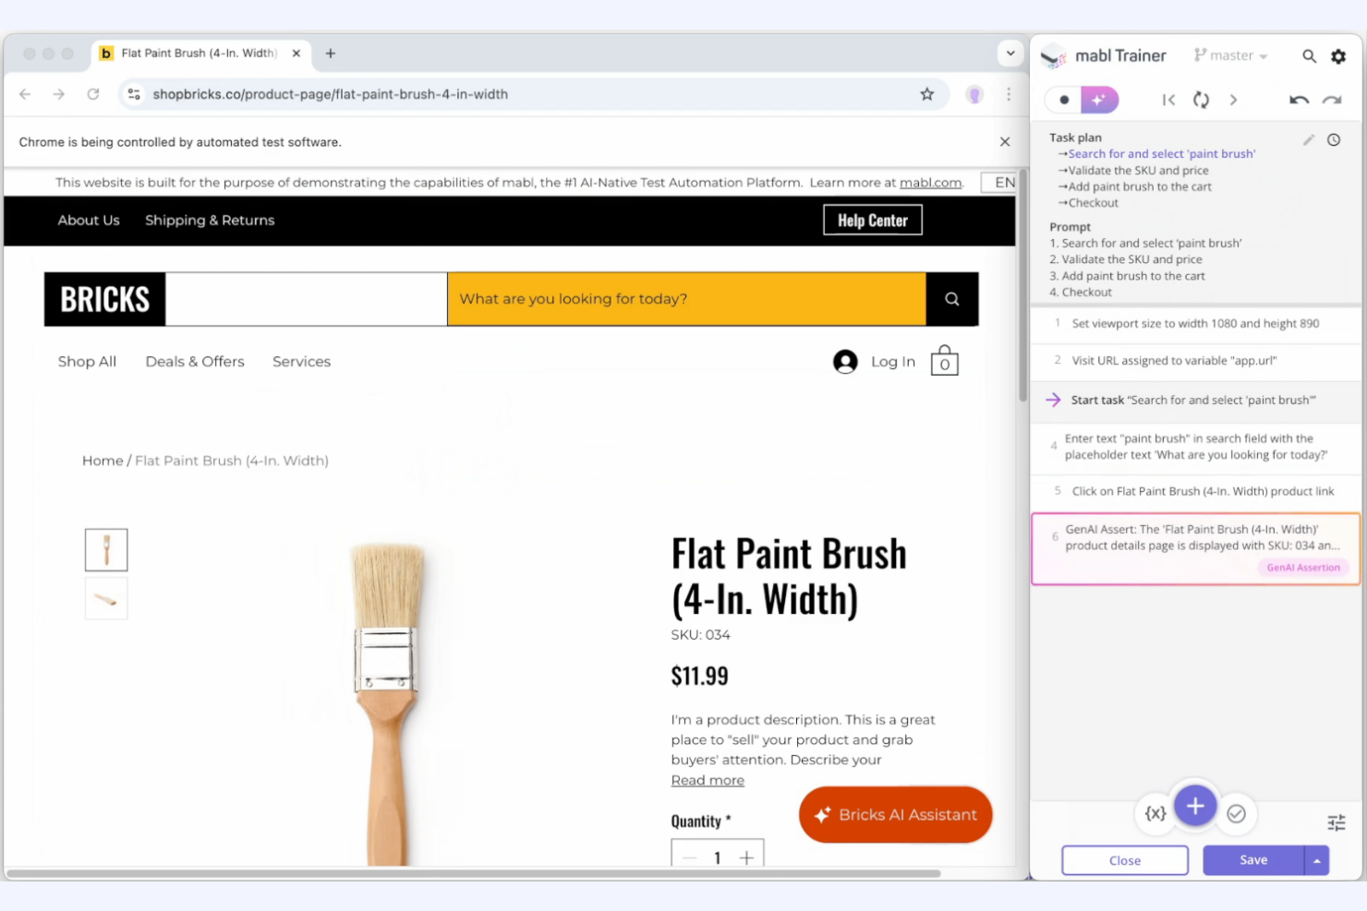Undo the last trainer action
1367x911 pixels.
pyautogui.click(x=1299, y=100)
